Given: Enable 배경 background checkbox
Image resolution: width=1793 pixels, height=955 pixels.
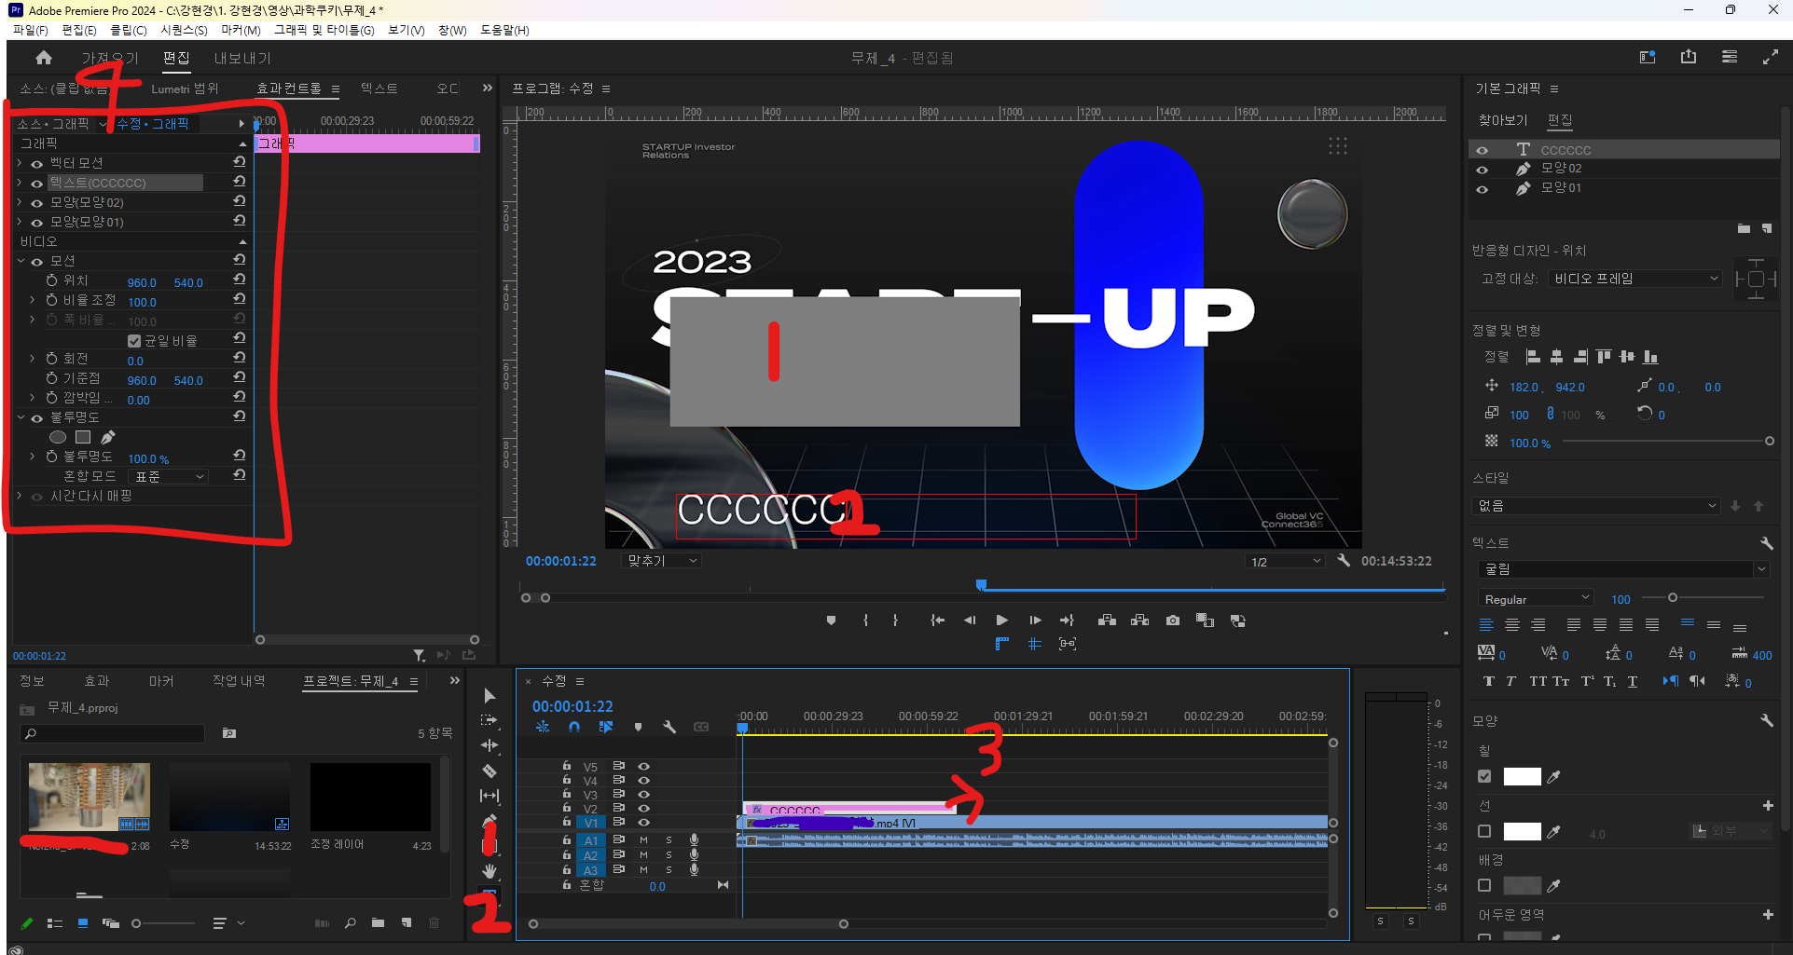Looking at the screenshot, I should (x=1484, y=885).
